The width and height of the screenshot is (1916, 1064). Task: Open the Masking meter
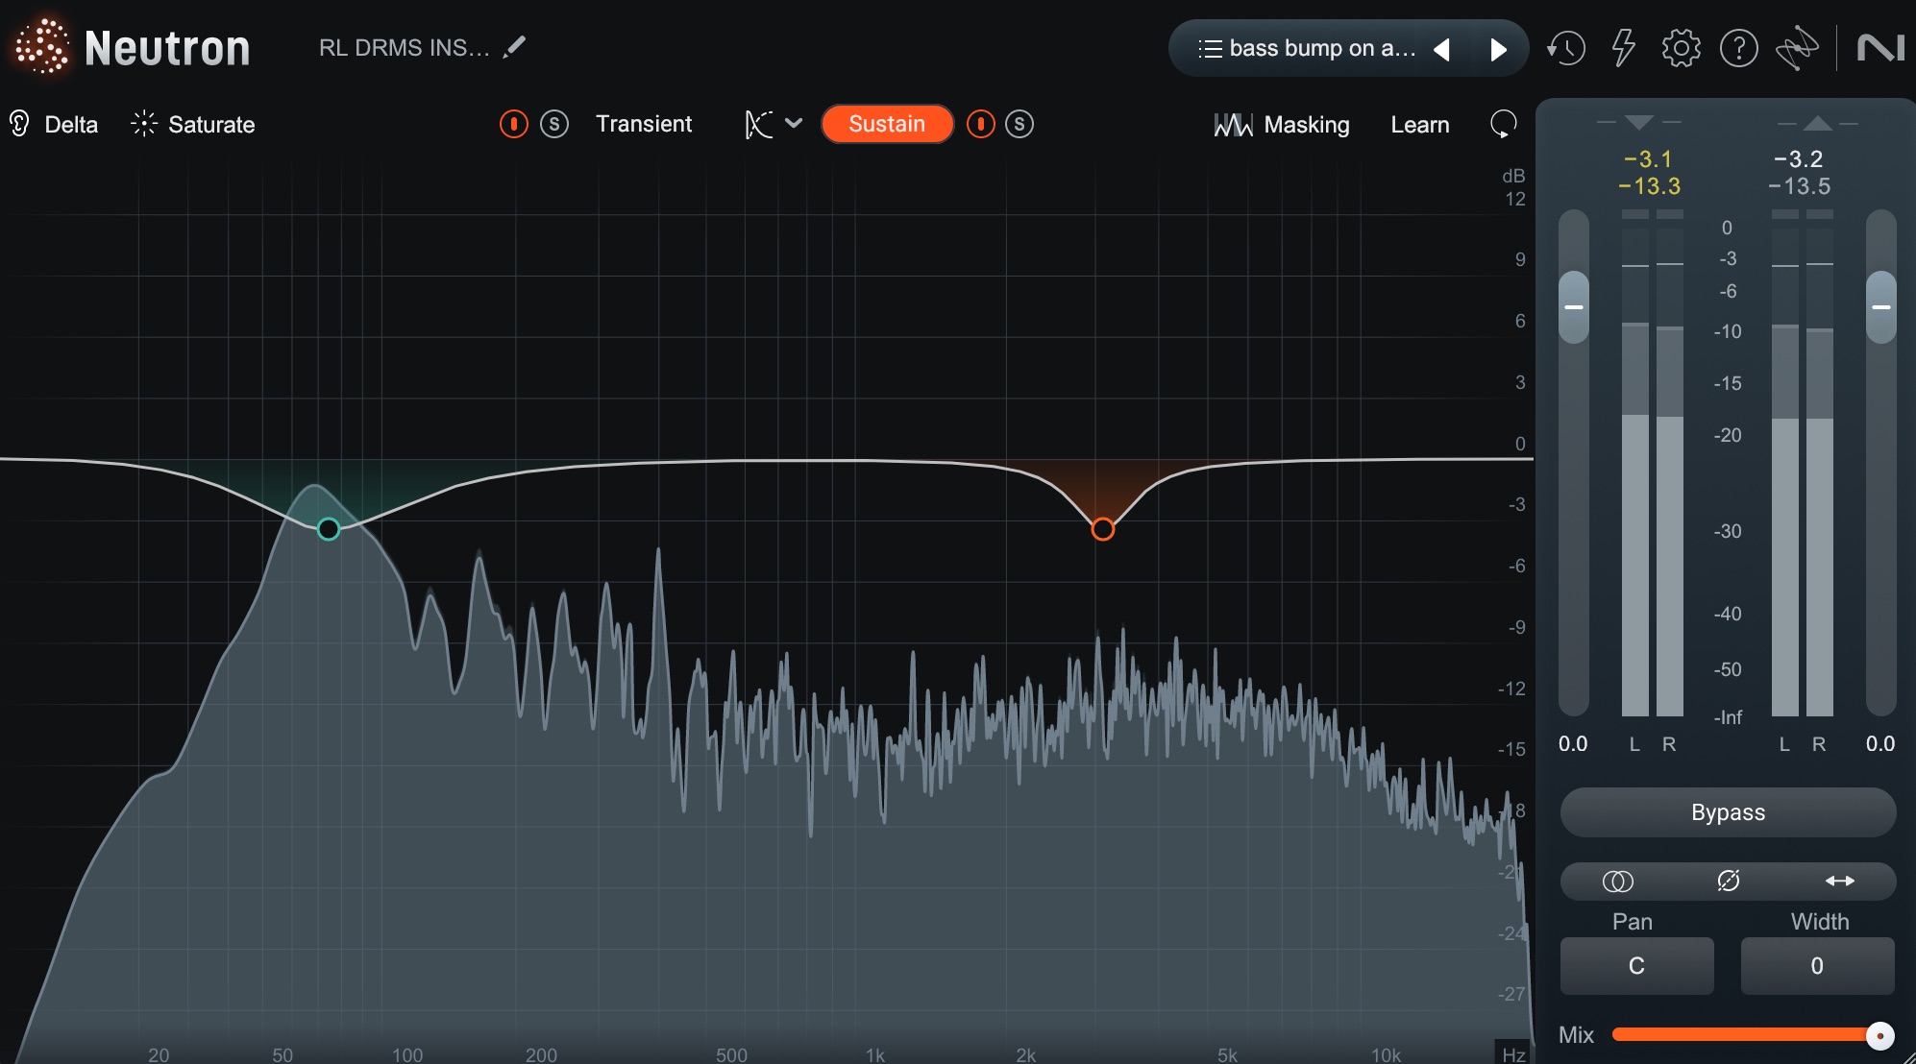(1281, 125)
